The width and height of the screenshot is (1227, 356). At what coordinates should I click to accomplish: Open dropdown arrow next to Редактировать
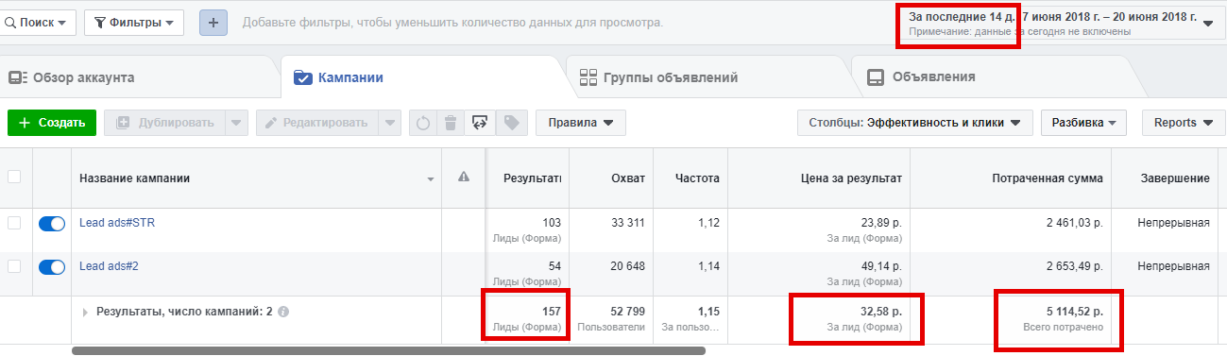pos(390,123)
